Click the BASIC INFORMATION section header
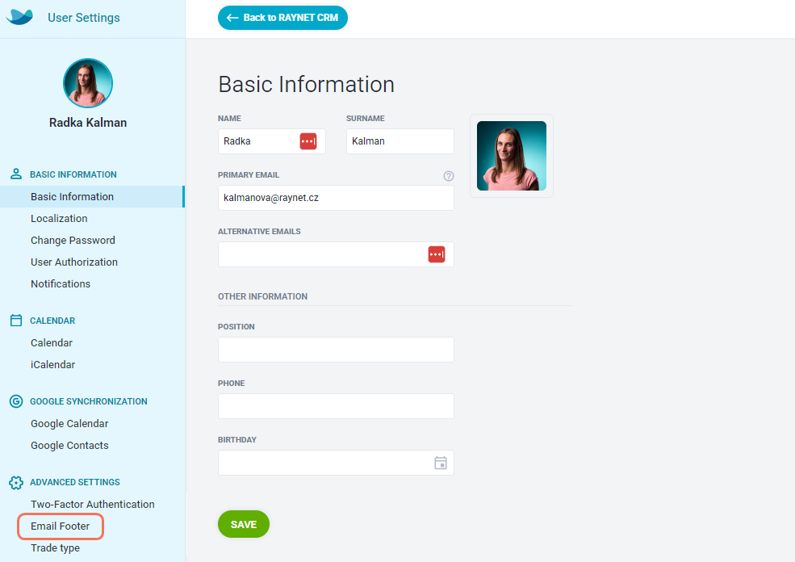The width and height of the screenshot is (795, 562). click(73, 174)
